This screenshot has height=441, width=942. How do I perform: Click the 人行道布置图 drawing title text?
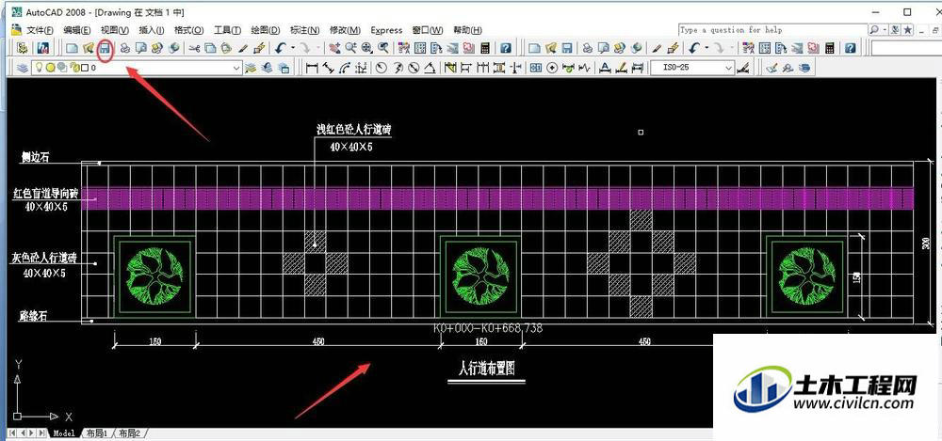pyautogui.click(x=487, y=369)
